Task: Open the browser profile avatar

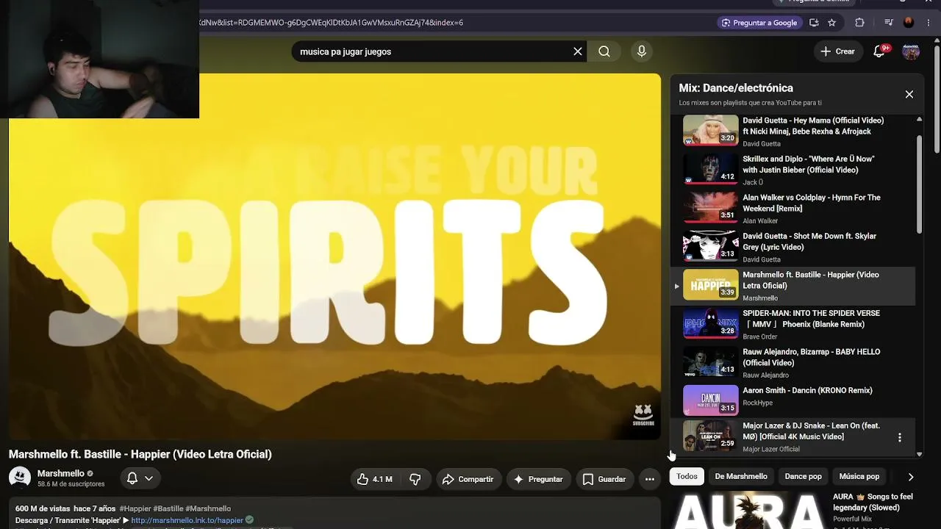Action: (x=909, y=23)
